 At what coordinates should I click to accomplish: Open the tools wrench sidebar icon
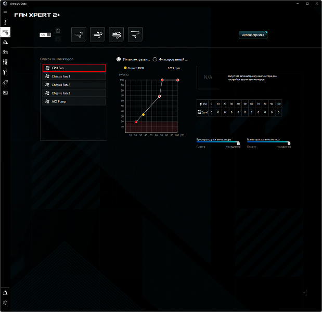tap(5, 72)
